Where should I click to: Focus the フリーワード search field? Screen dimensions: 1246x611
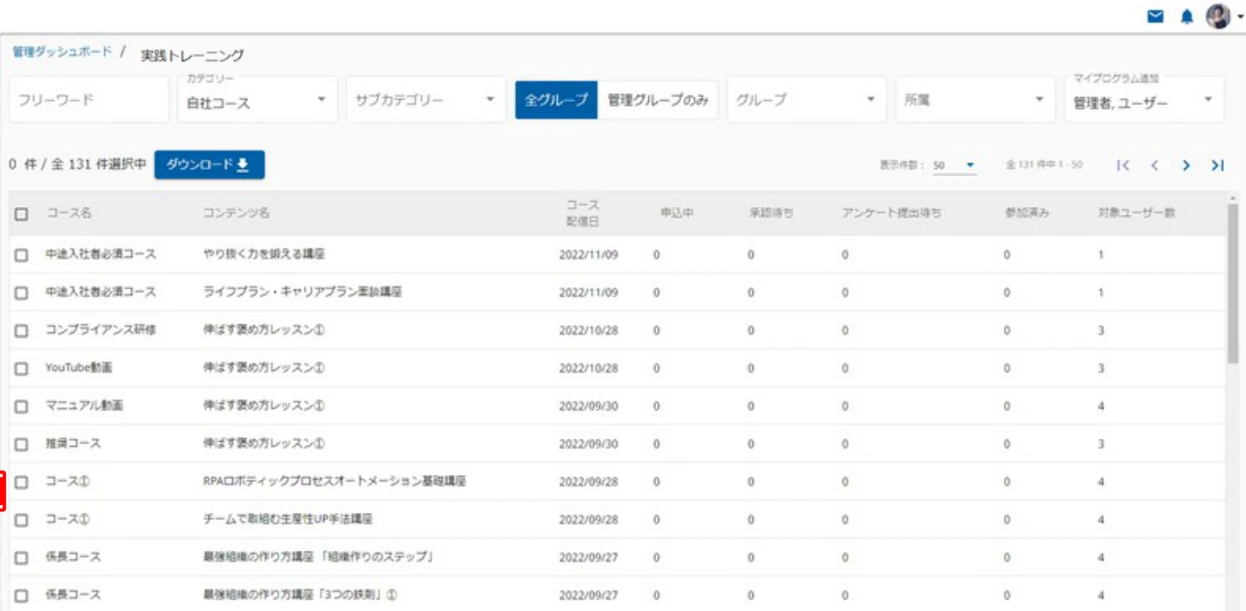click(89, 99)
